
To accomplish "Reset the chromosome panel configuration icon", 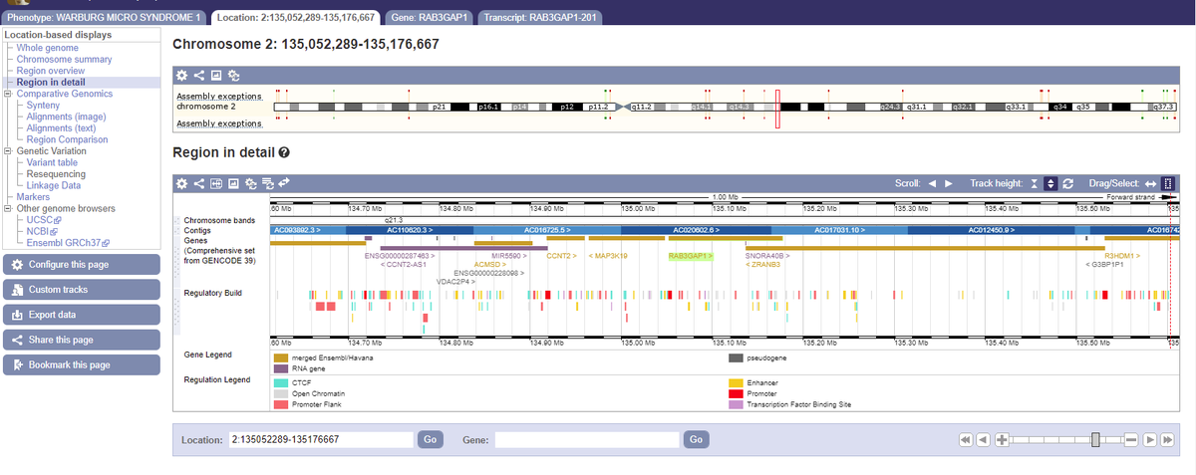I will [x=233, y=75].
